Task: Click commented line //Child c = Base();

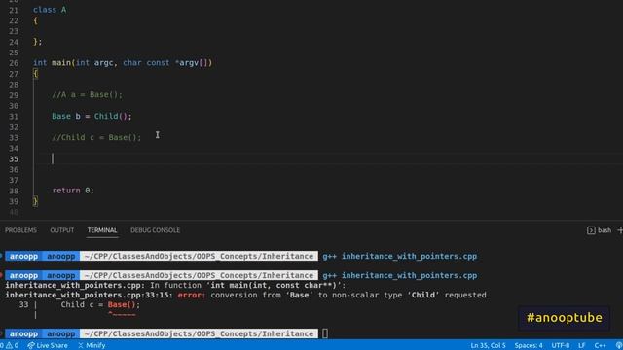Action: (x=96, y=137)
